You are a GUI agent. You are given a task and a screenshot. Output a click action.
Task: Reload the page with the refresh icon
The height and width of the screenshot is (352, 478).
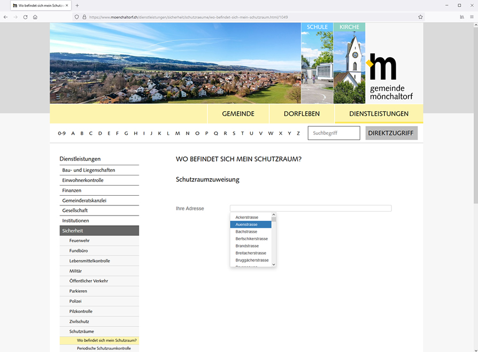pyautogui.click(x=25, y=17)
